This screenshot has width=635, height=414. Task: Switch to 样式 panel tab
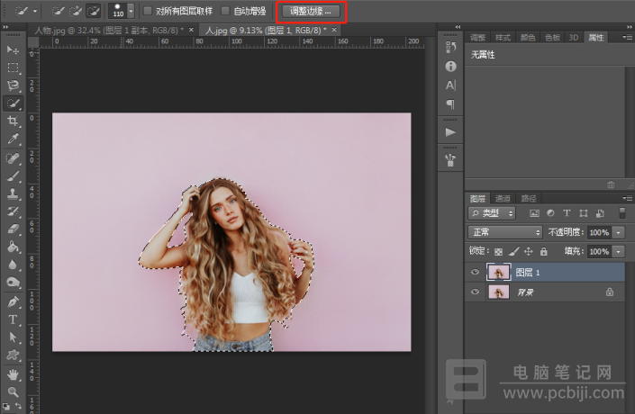[503, 38]
